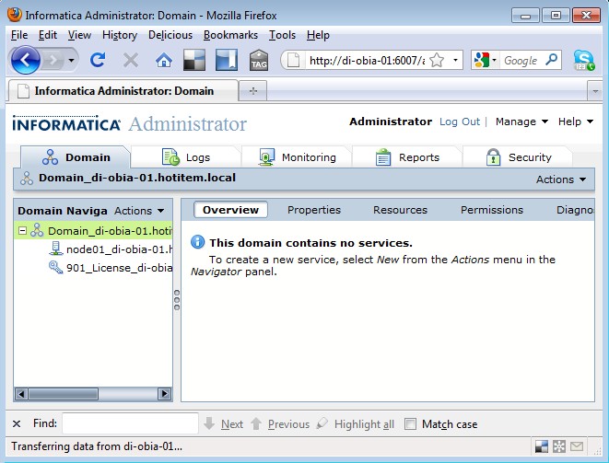Click Find Previous button
The width and height of the screenshot is (609, 463).
click(x=280, y=423)
